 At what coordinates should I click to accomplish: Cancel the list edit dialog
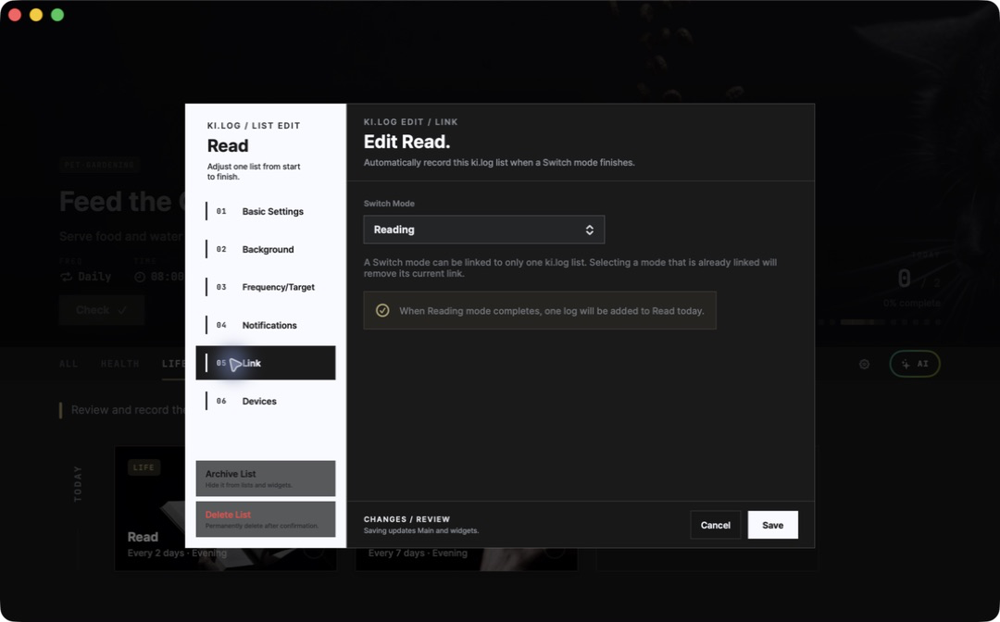715,525
